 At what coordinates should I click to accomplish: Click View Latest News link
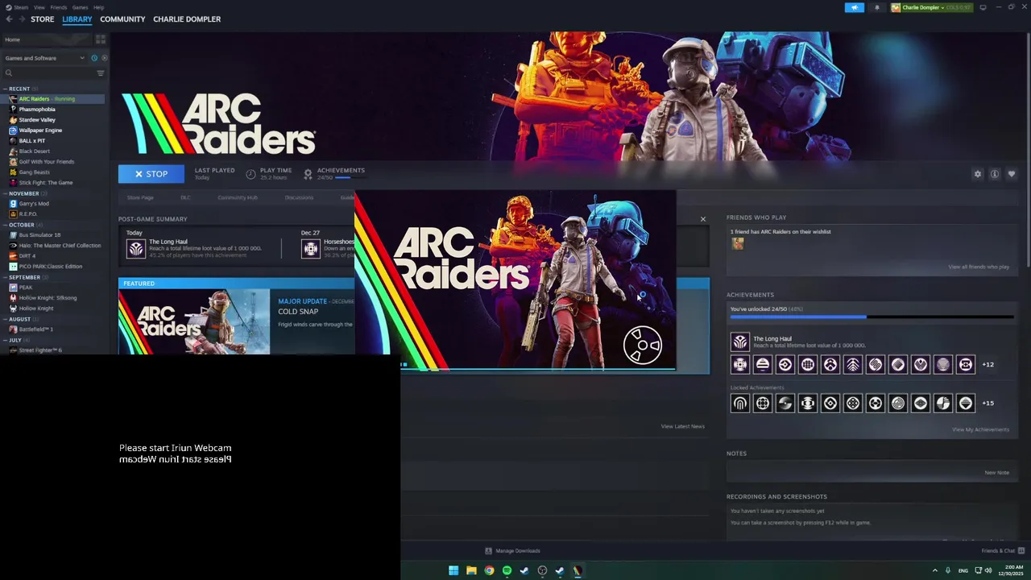tap(682, 426)
